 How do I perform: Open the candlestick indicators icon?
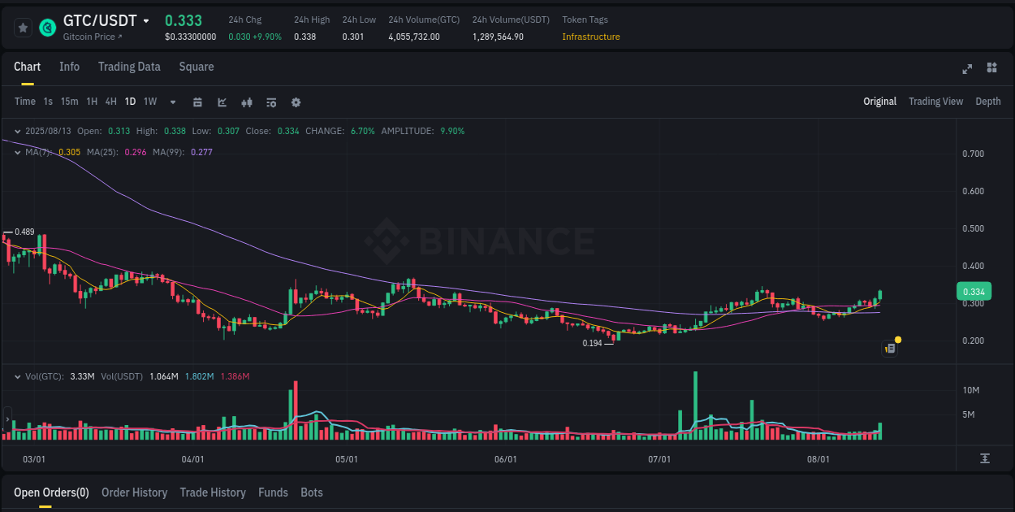pyautogui.click(x=247, y=102)
